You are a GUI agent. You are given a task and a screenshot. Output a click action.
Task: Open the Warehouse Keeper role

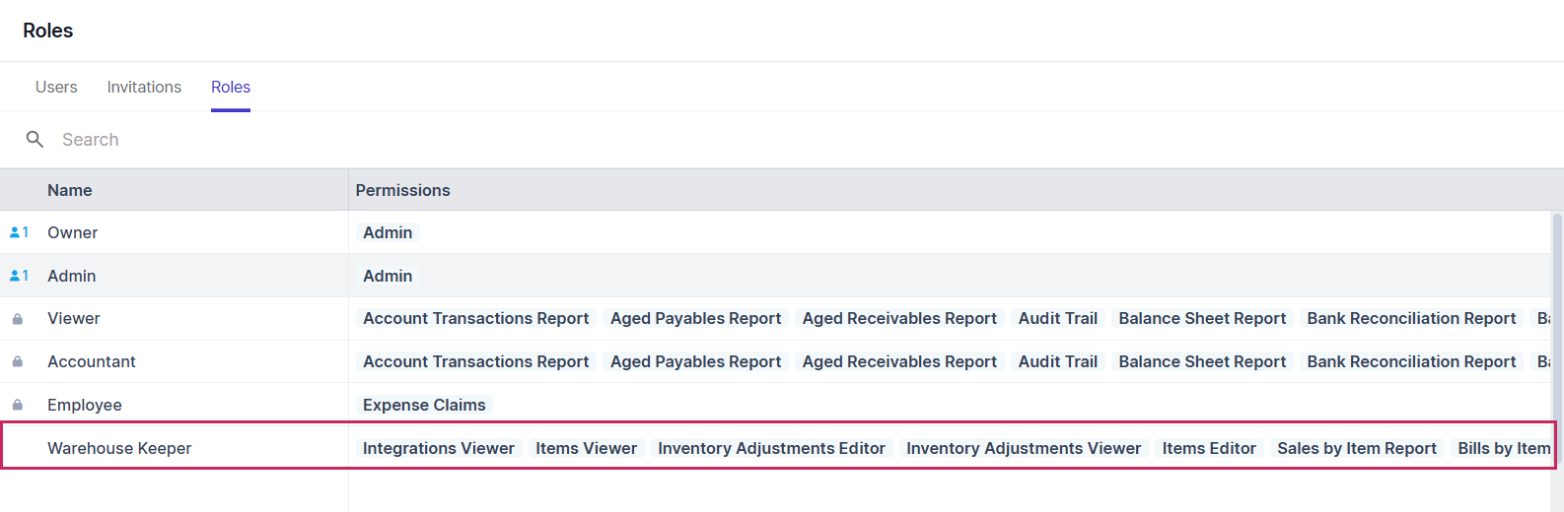point(119,448)
